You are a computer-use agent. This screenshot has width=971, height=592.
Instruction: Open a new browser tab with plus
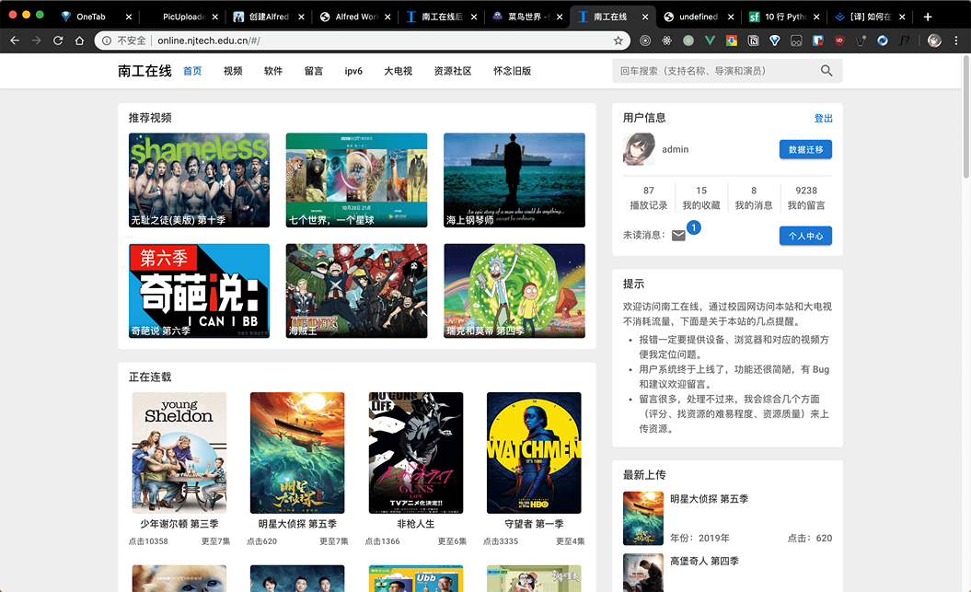(x=927, y=17)
